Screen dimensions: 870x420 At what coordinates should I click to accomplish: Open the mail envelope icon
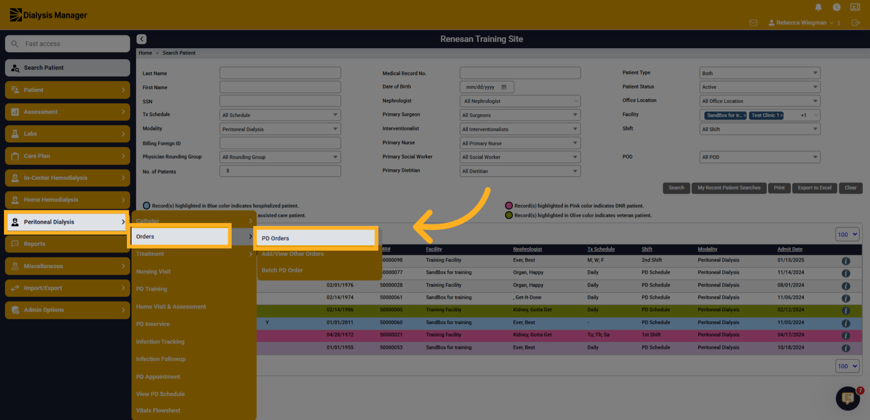pos(753,22)
